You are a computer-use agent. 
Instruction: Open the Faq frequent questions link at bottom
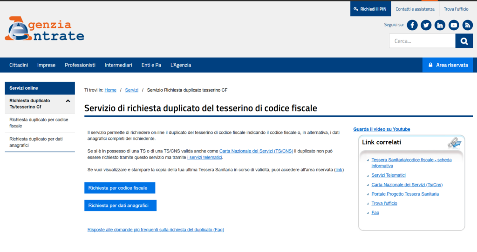156,230
